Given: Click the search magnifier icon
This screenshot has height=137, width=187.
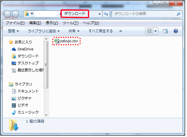Looking at the screenshot, I should pyautogui.click(x=179, y=14).
